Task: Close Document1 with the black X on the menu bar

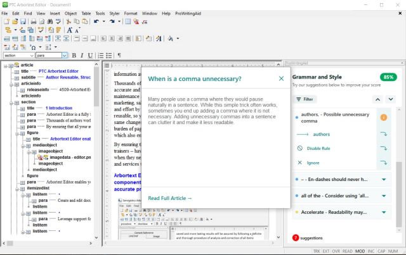Action: [400, 13]
